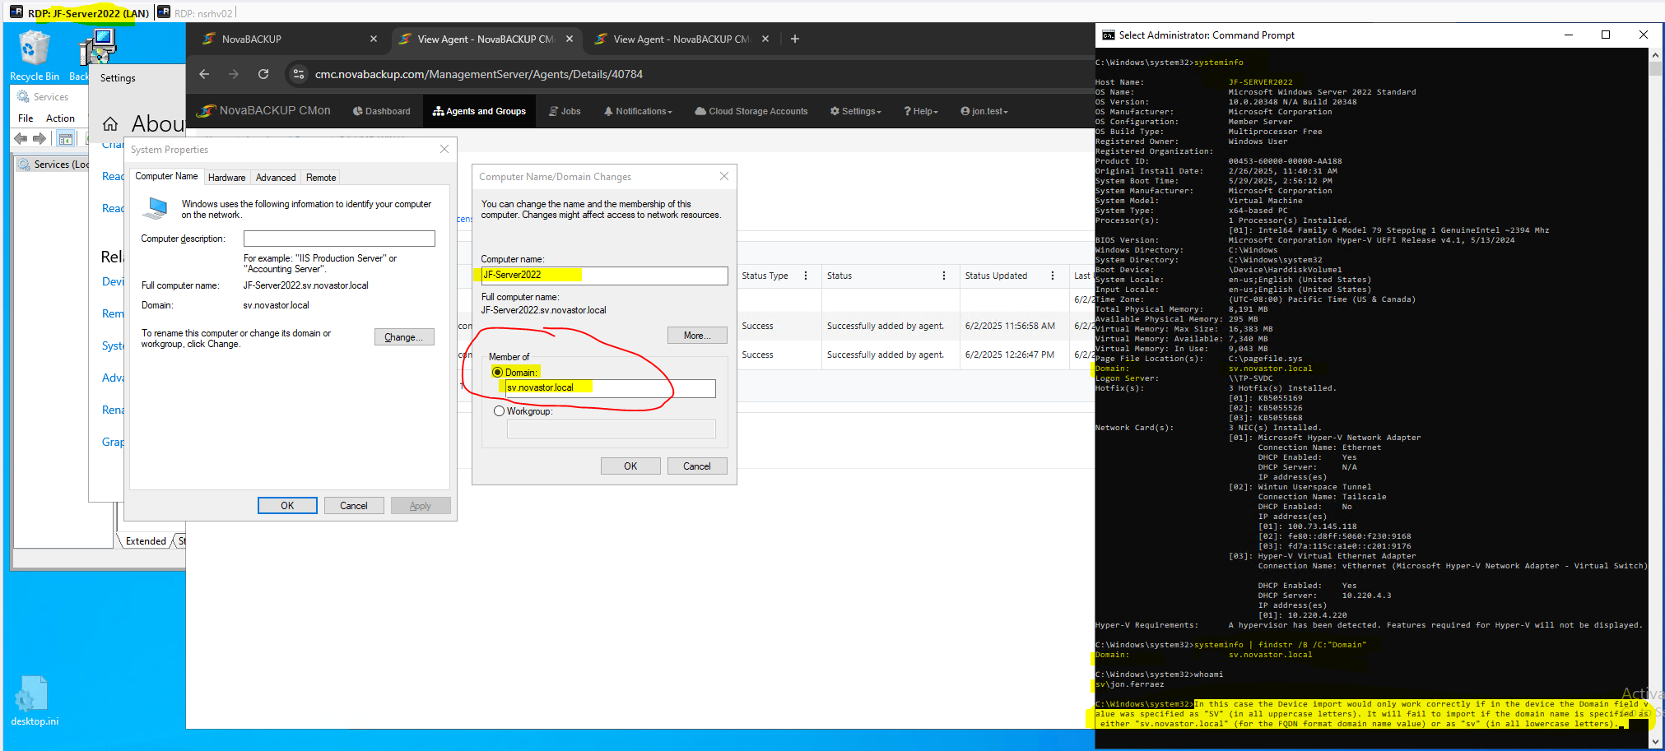Image resolution: width=1665 pixels, height=751 pixels.
Task: Open the Jobs page
Action: pyautogui.click(x=565, y=111)
